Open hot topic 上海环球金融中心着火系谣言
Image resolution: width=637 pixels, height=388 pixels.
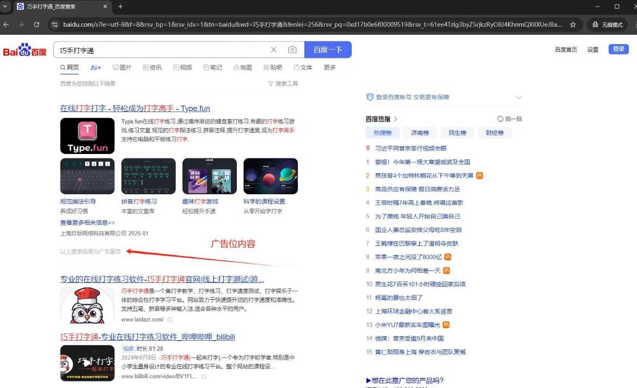414,311
